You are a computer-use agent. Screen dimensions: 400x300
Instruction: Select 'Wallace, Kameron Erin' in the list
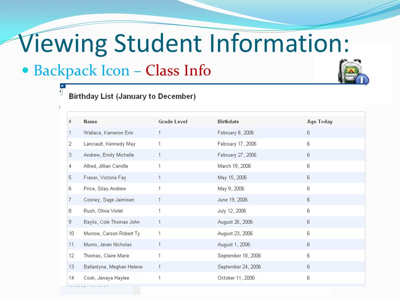(x=108, y=133)
